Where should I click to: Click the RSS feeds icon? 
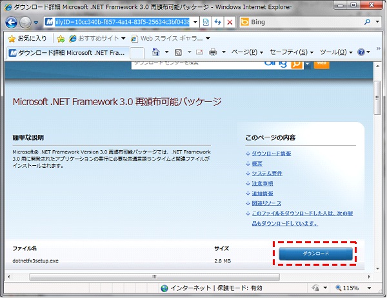point(178,52)
